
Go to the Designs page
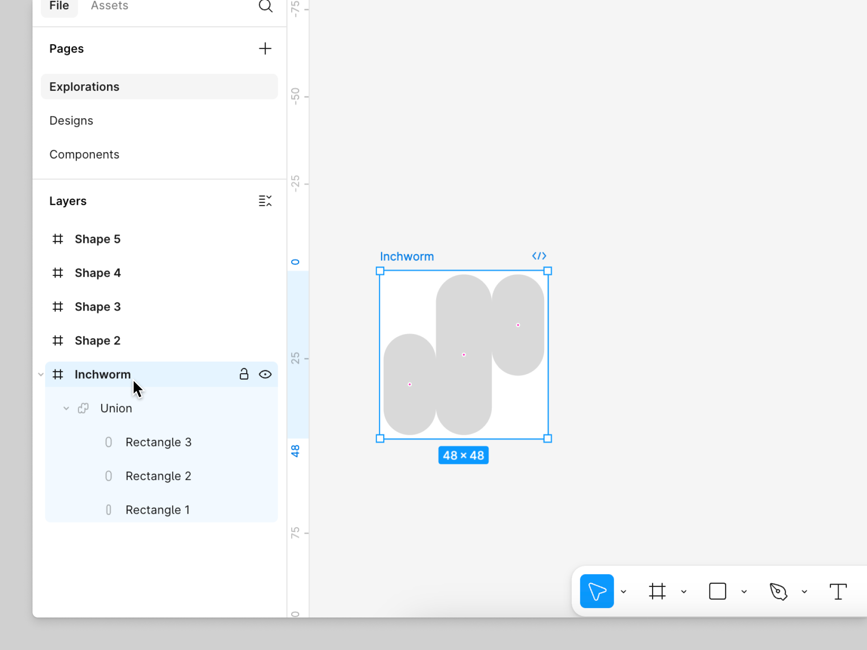[x=71, y=121]
